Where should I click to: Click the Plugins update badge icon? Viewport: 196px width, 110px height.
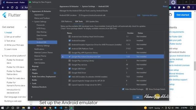click(55, 73)
